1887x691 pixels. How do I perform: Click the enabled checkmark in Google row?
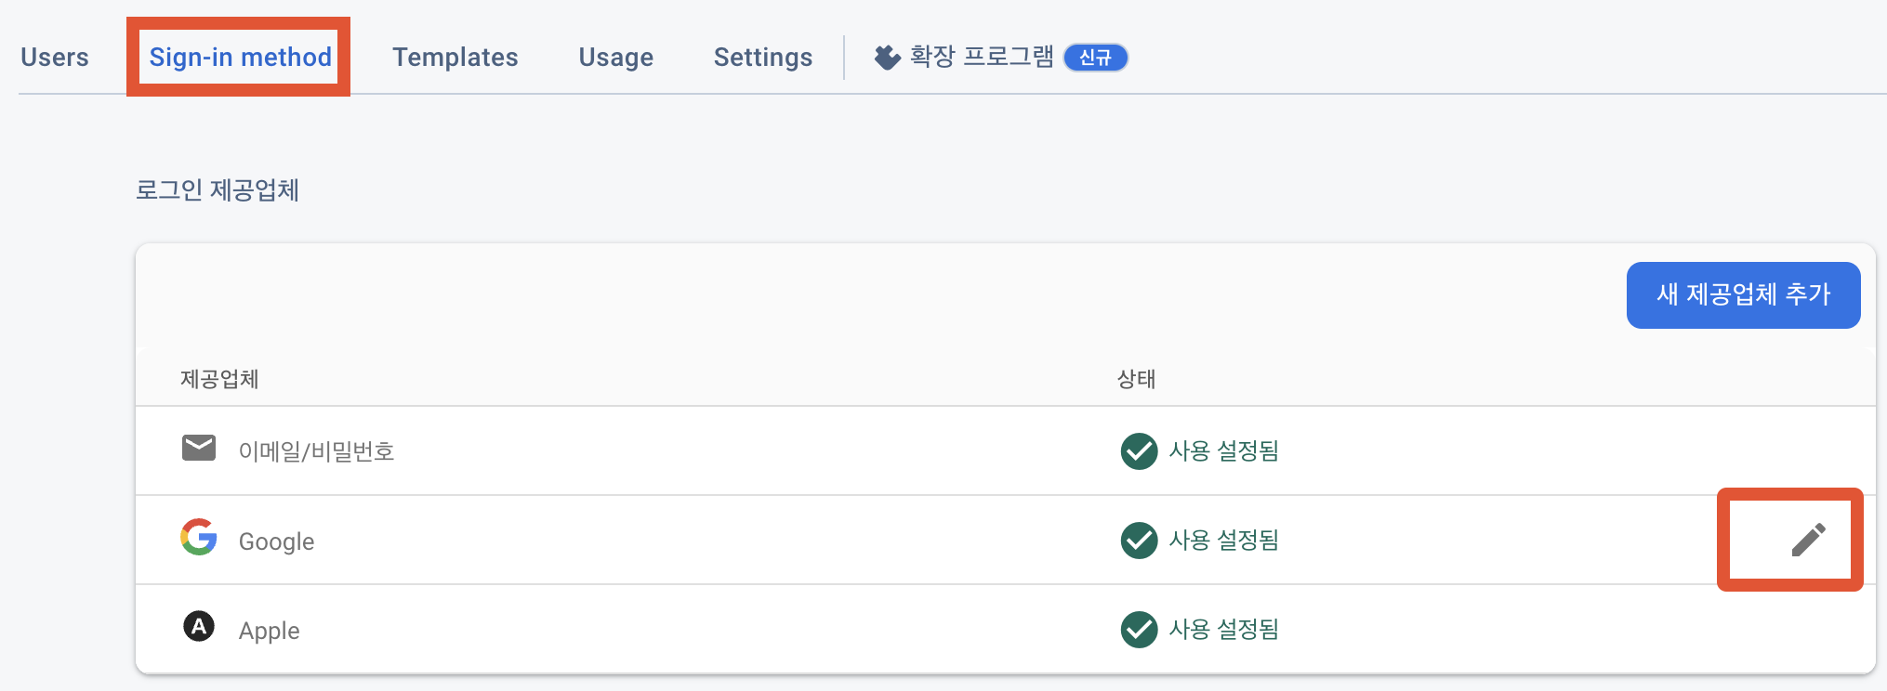click(x=1139, y=541)
